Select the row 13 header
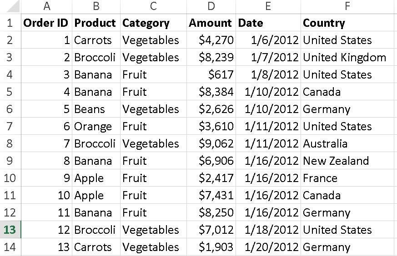Screen dimensions: 397x256 10,230
